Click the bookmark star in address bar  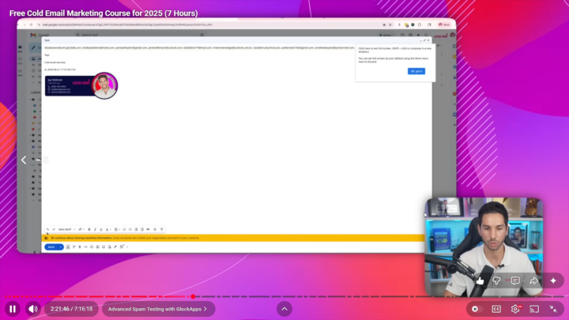[390, 24]
